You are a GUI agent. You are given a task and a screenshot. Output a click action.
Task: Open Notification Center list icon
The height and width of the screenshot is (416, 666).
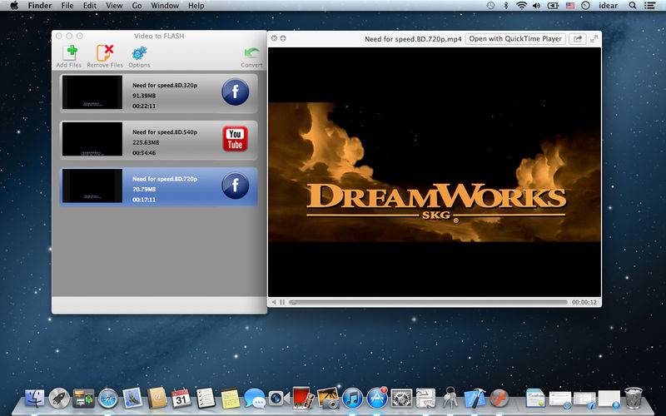point(650,6)
